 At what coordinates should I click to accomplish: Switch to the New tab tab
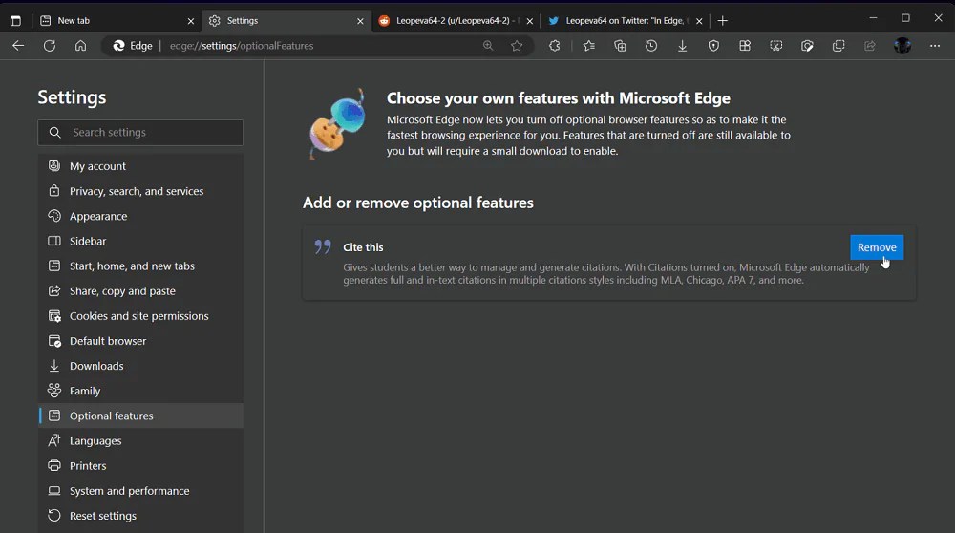tap(116, 21)
